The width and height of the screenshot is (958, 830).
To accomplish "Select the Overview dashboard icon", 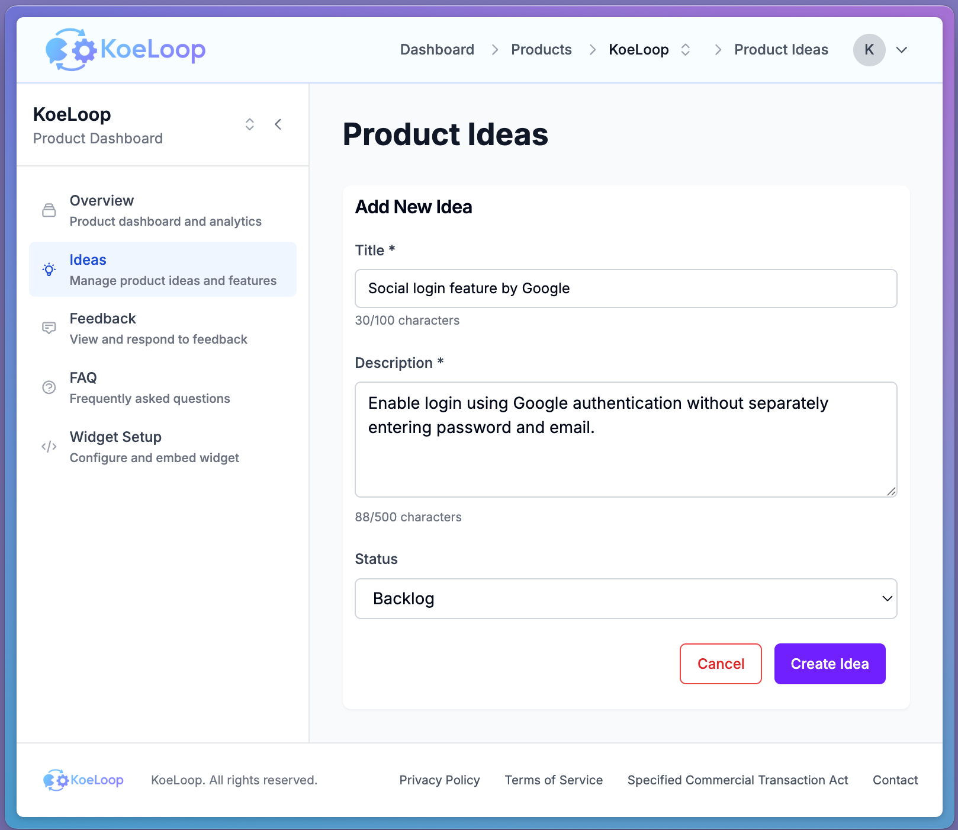I will tap(49, 210).
